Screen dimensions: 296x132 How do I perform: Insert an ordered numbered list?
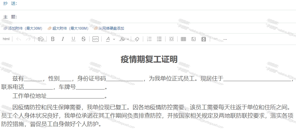pos(149,39)
